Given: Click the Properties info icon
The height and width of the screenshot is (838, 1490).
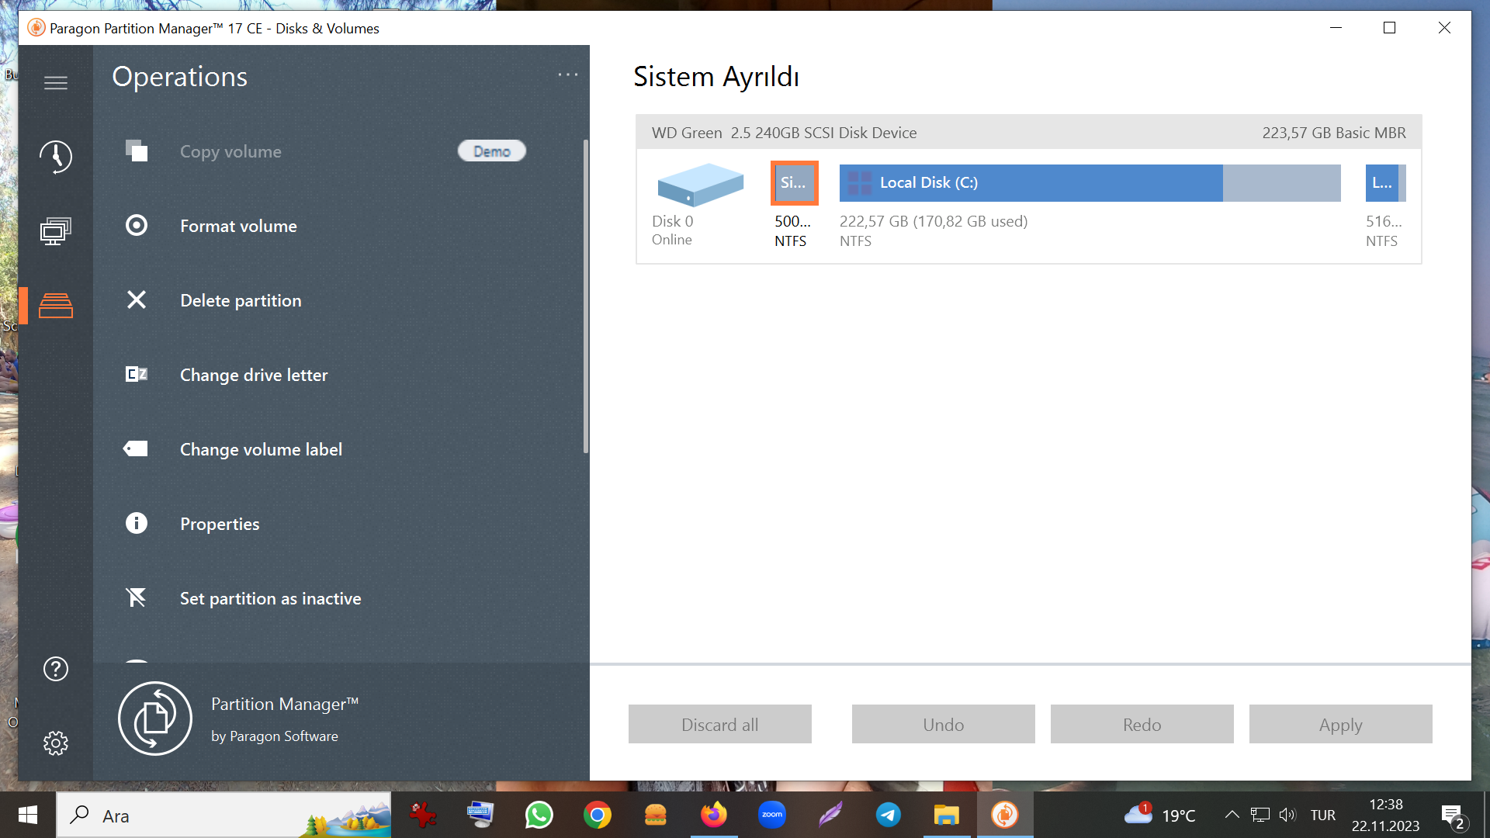Looking at the screenshot, I should pos(137,523).
